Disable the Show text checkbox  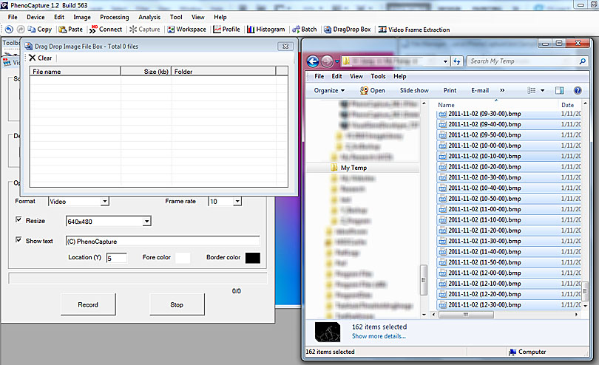(18, 240)
